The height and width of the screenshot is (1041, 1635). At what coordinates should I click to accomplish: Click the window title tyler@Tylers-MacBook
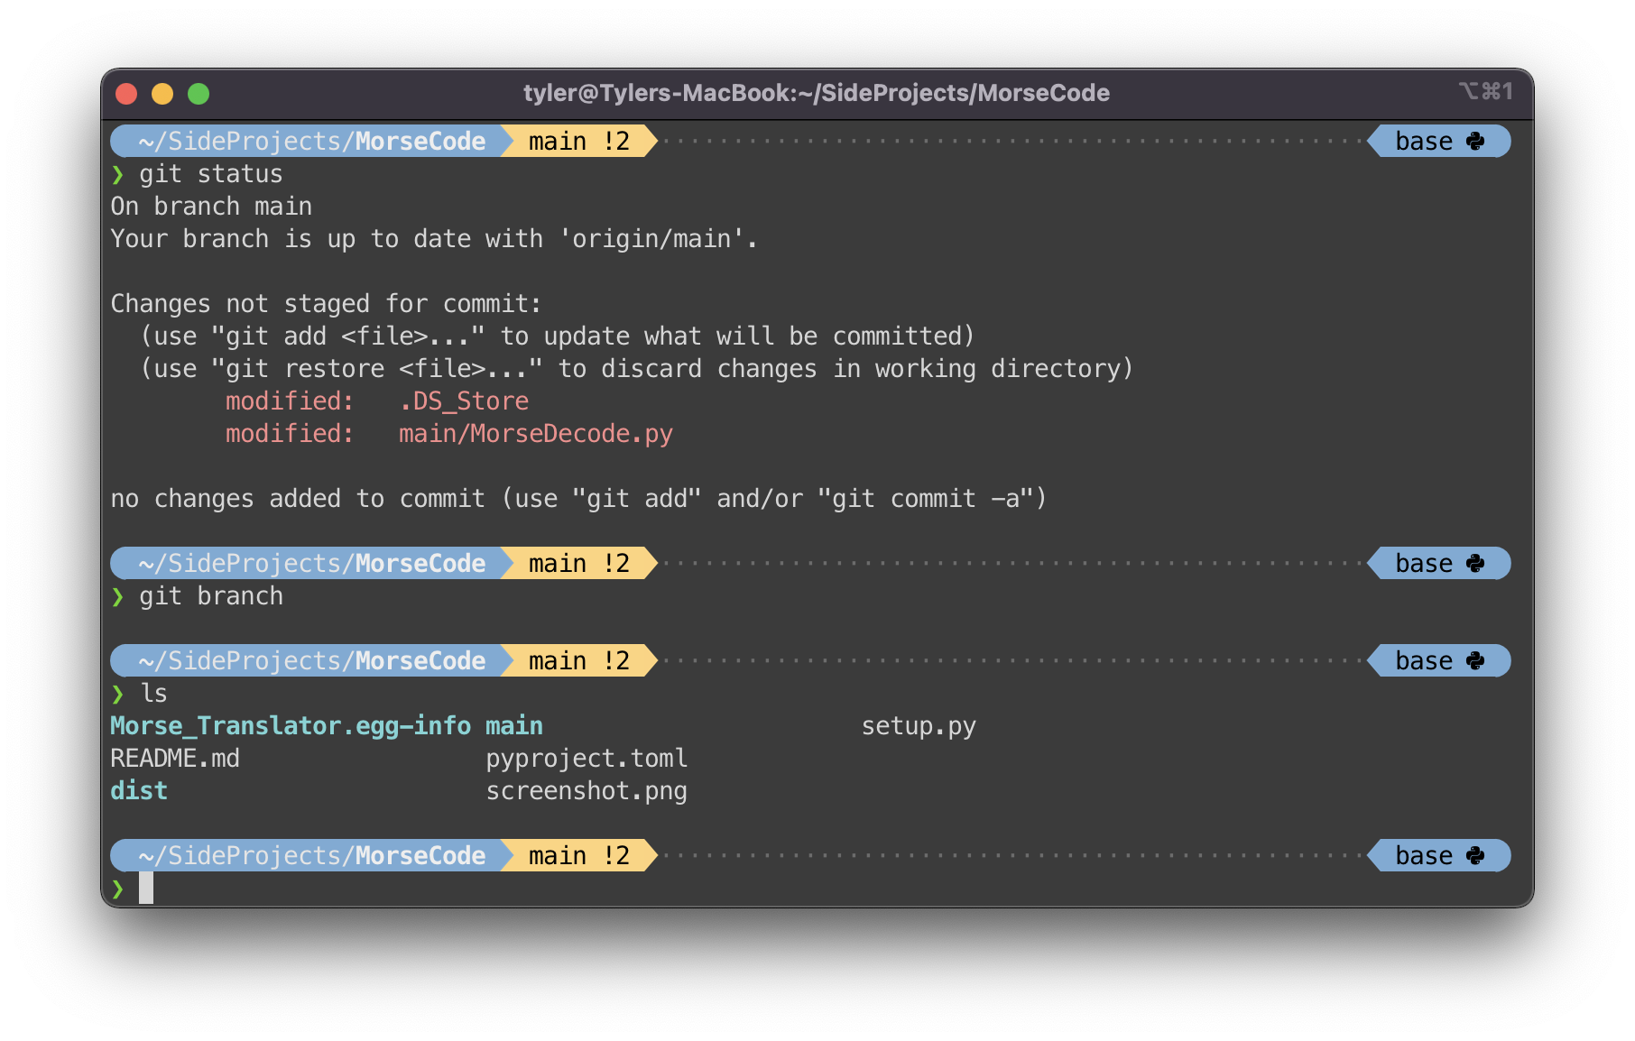pyautogui.click(x=817, y=93)
